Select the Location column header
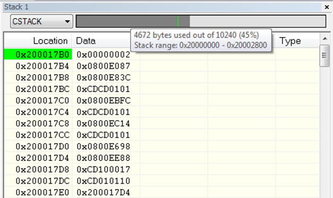This screenshot has height=198, width=333. [50, 41]
